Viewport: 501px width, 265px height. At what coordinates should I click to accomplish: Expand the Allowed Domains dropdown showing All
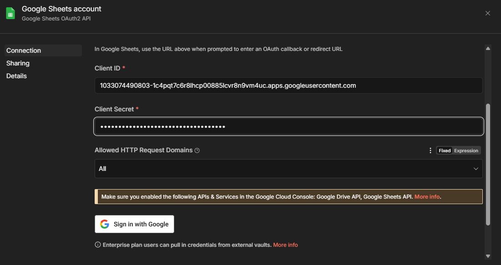point(288,169)
